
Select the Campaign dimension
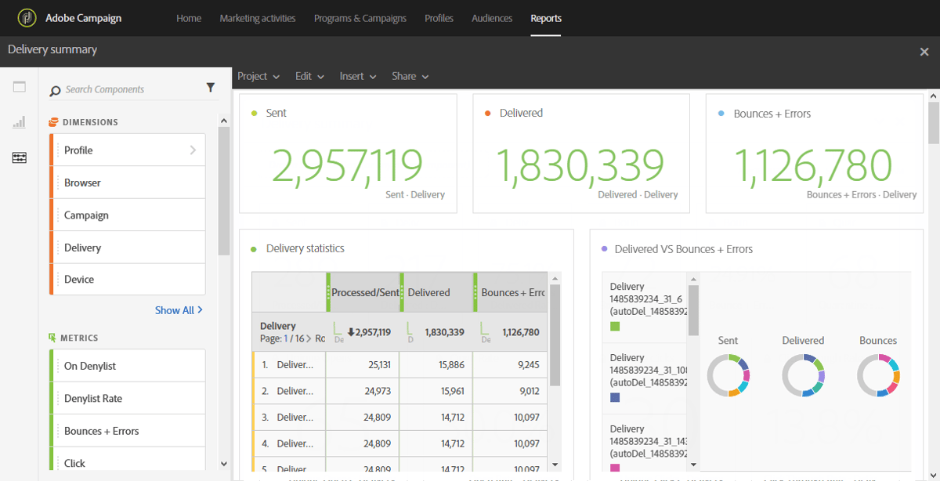(86, 215)
